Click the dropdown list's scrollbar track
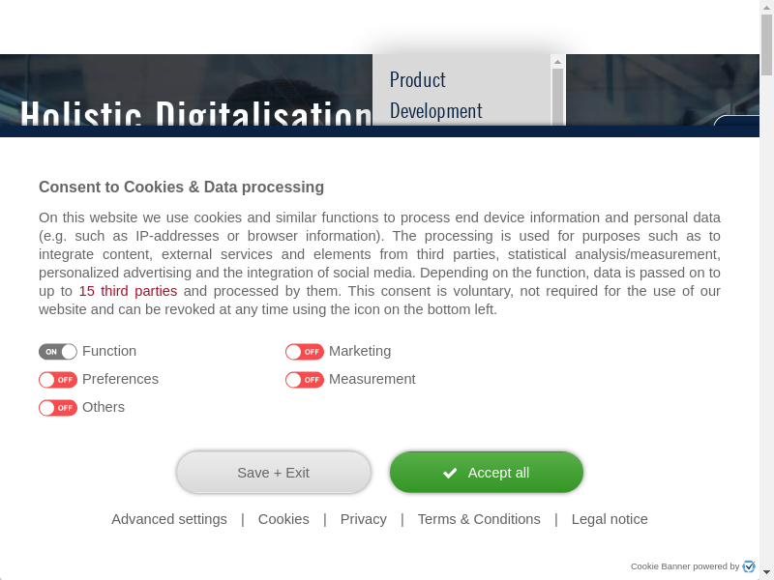 [x=557, y=97]
